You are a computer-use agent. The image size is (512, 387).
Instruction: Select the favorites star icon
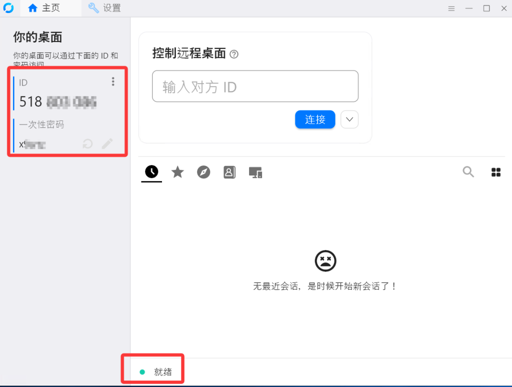(177, 172)
